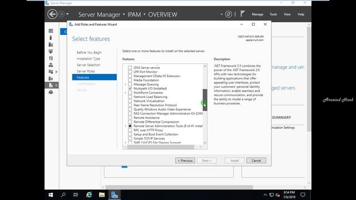Show hidden system tray icons
This screenshot has width=356, height=200.
(265, 195)
